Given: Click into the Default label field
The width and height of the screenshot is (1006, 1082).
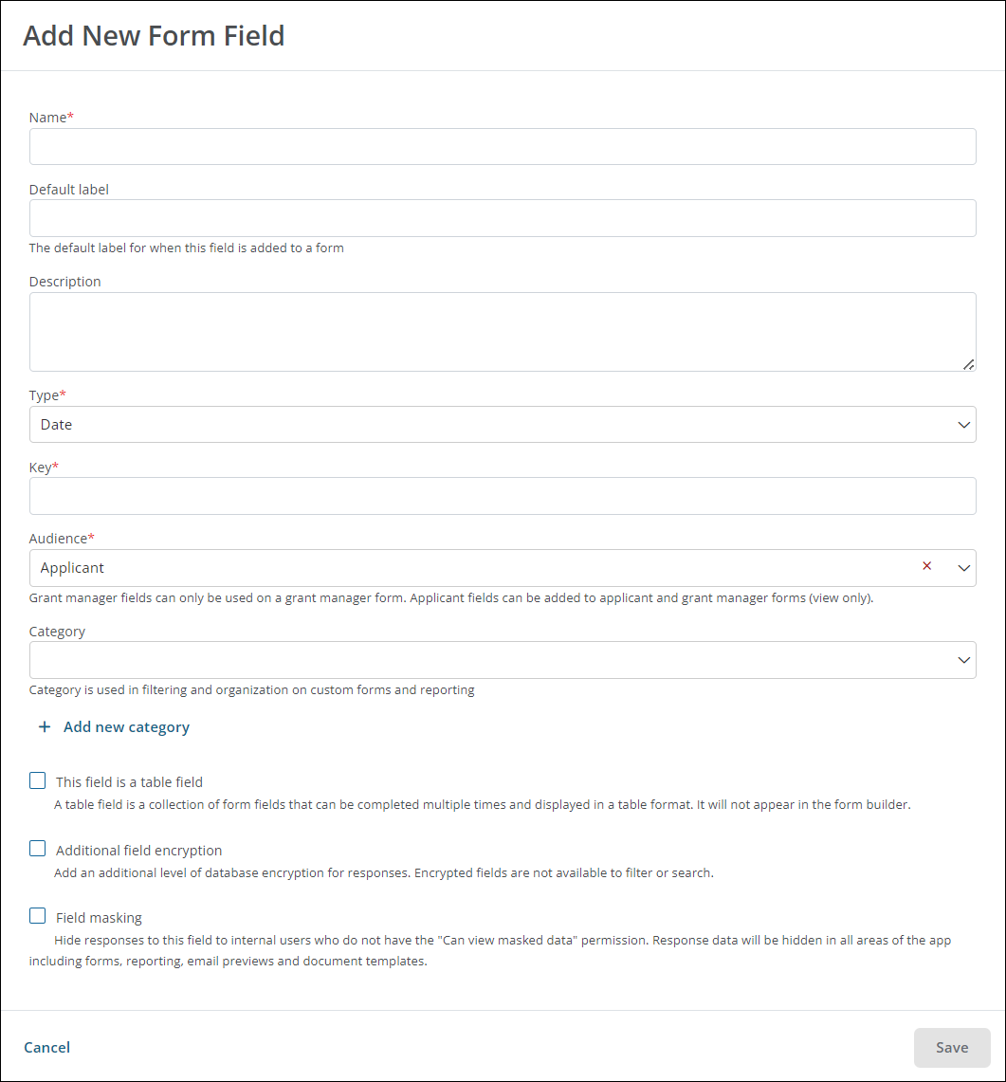Looking at the screenshot, I should click(x=503, y=218).
